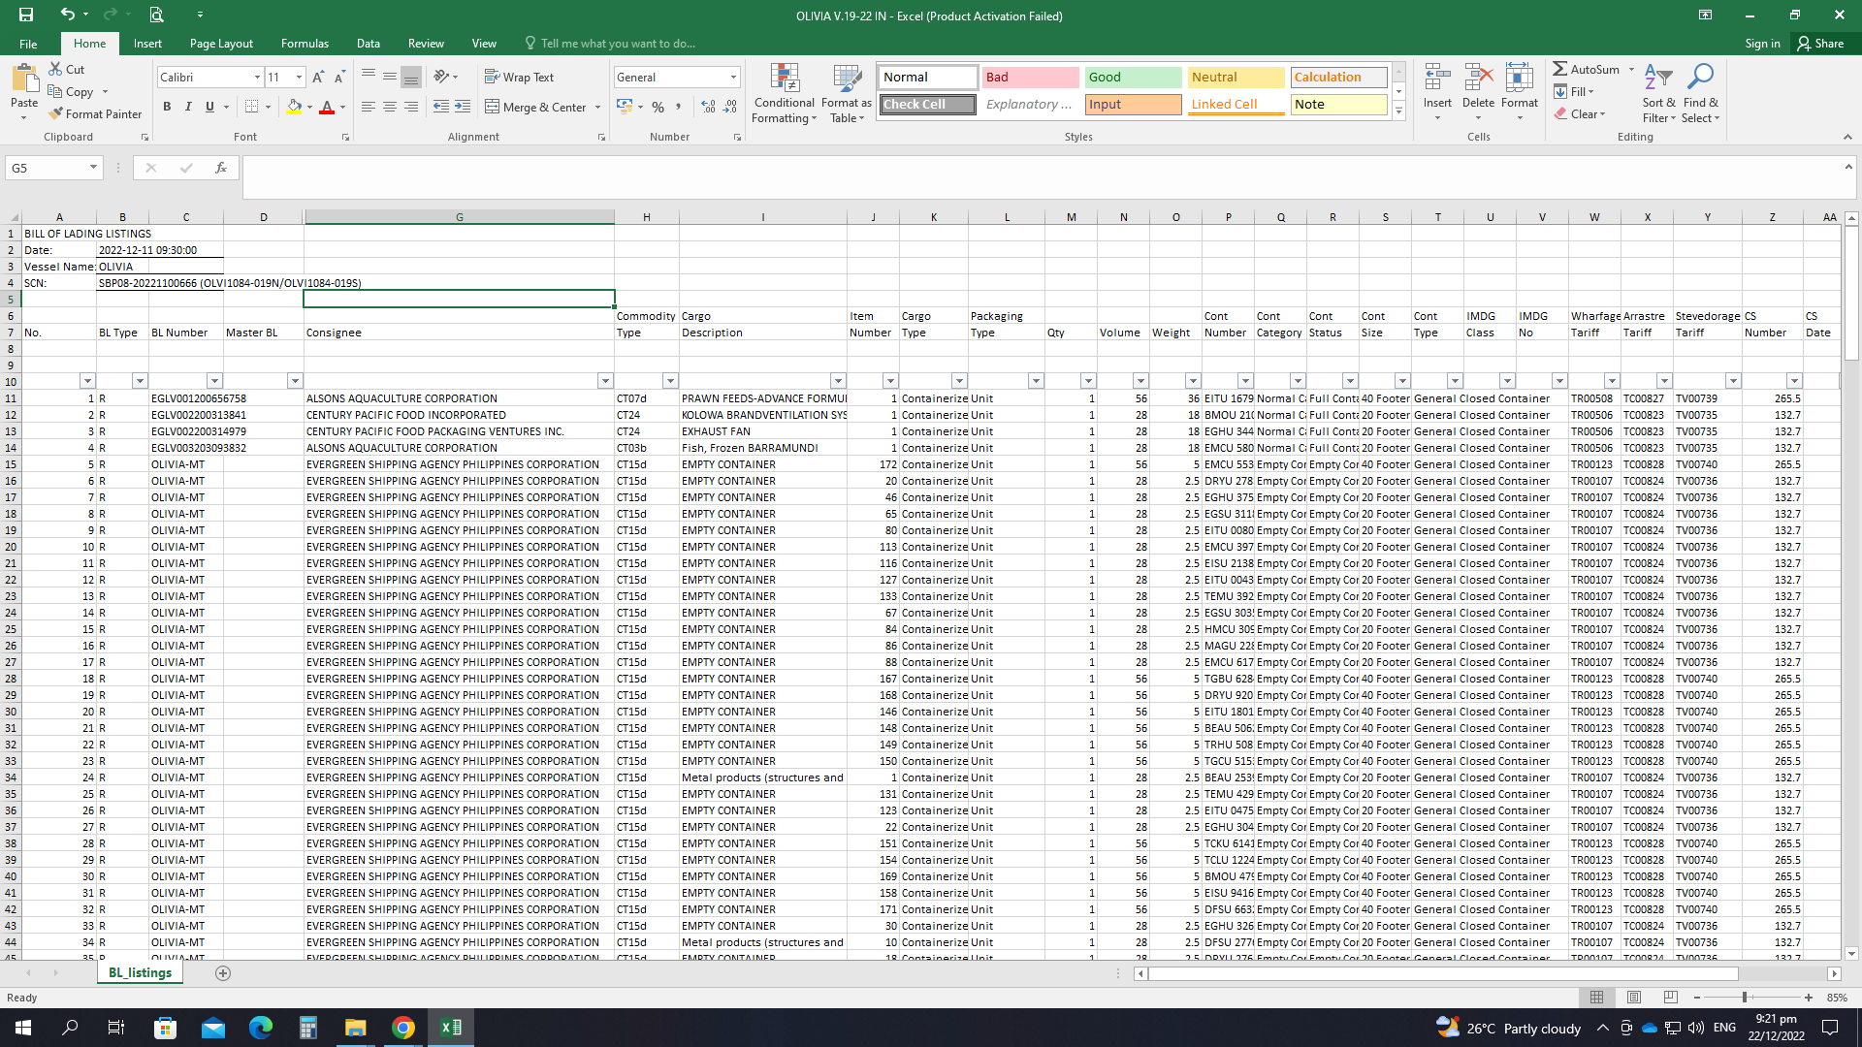The height and width of the screenshot is (1047, 1862).
Task: Toggle Italic formatting
Action: pyautogui.click(x=188, y=107)
